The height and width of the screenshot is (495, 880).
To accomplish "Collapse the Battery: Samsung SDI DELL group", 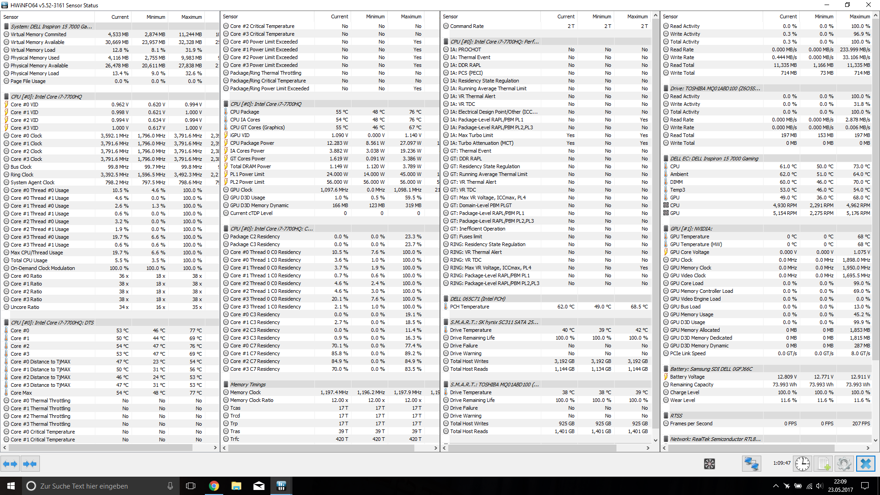I will coord(711,369).
